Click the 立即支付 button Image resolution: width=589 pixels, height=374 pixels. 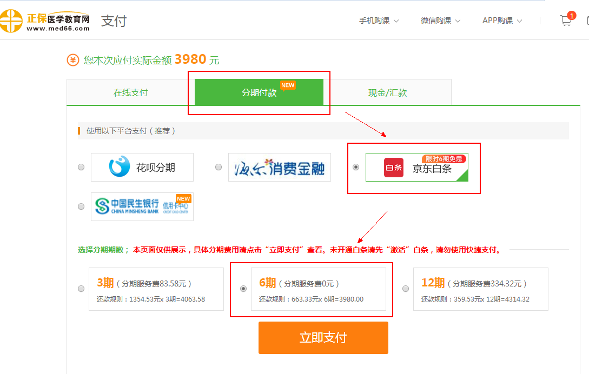click(323, 338)
